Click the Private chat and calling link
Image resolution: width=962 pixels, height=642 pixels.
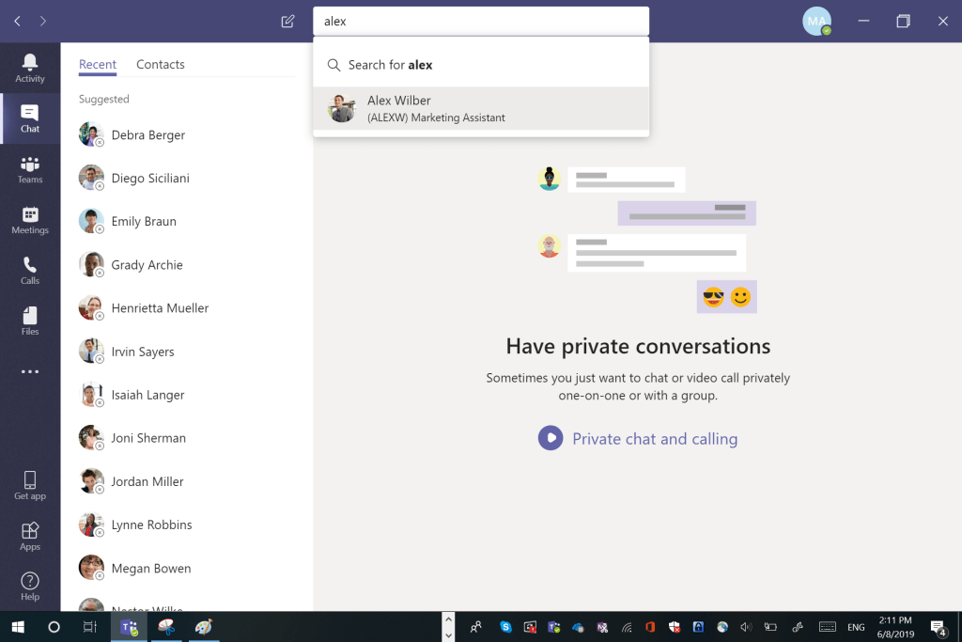(x=655, y=438)
